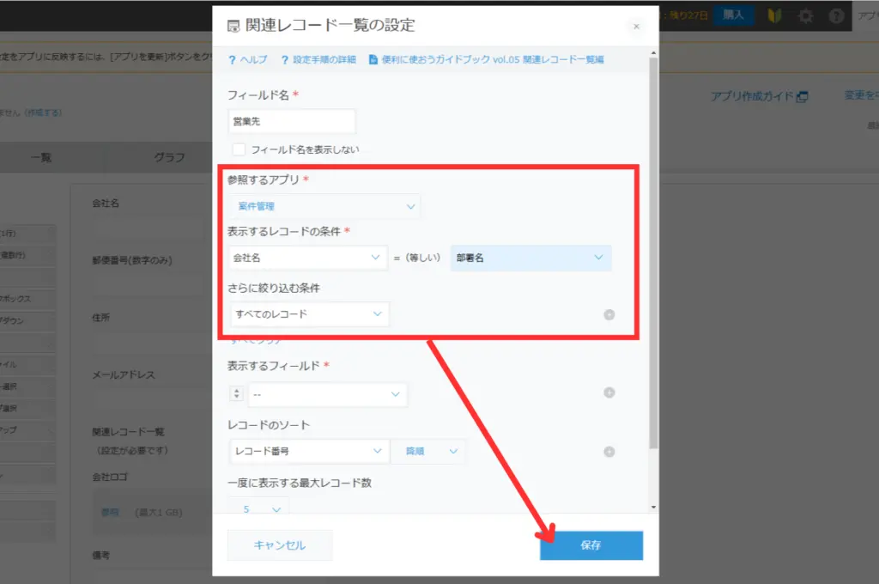Close the 関連レコード一覧の設定 dialog
The image size is (879, 584).
coord(636,27)
